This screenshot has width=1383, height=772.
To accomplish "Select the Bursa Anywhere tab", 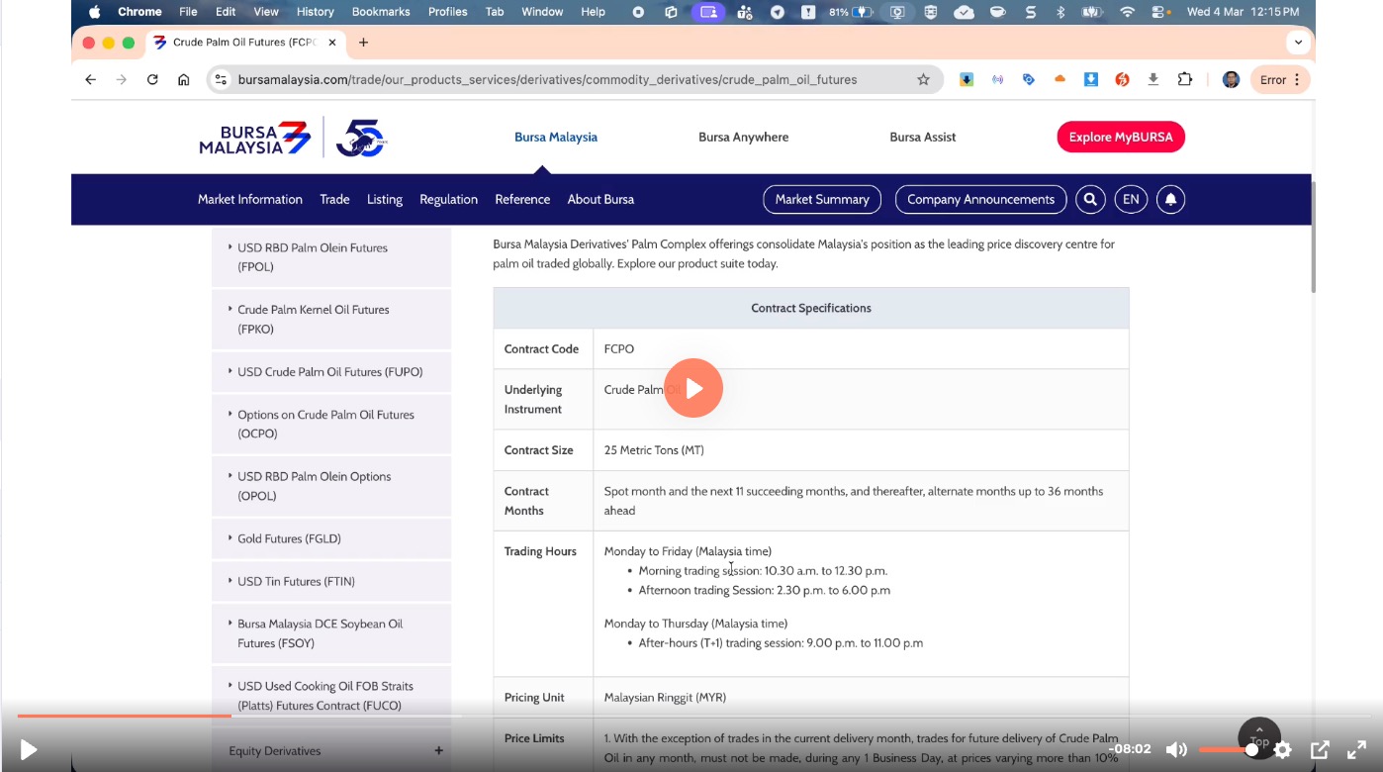I will click(744, 138).
